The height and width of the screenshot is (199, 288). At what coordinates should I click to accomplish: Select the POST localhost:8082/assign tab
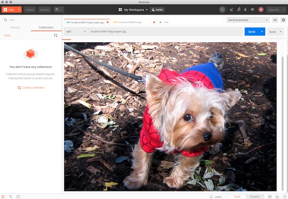tap(133, 22)
